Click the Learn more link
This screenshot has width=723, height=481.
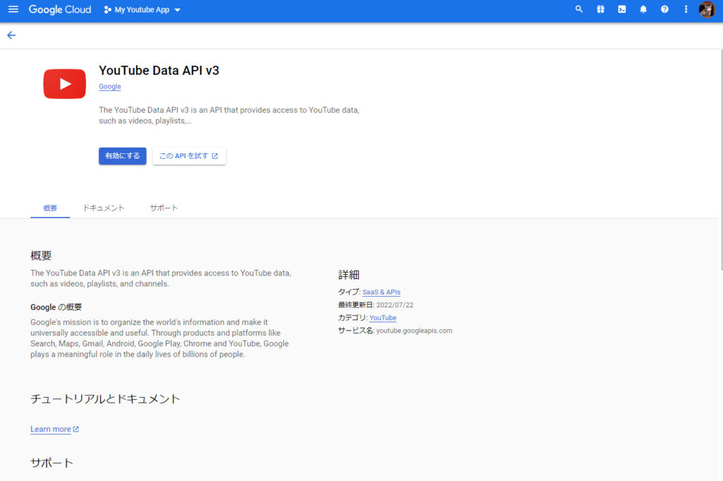pyautogui.click(x=54, y=429)
